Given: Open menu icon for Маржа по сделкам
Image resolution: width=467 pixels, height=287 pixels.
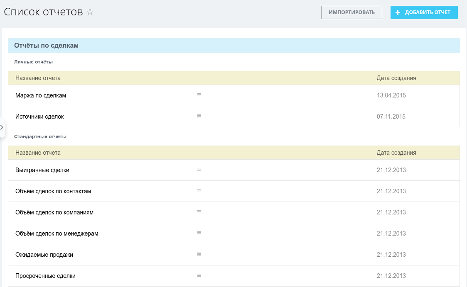Looking at the screenshot, I should tap(199, 95).
